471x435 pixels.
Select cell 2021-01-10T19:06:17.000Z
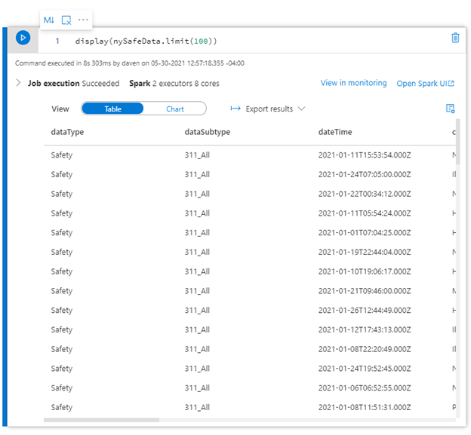tap(365, 271)
